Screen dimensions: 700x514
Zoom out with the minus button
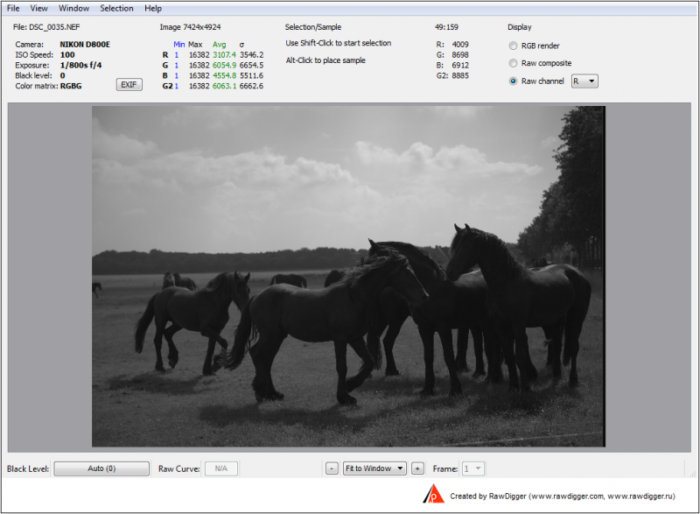pos(332,468)
